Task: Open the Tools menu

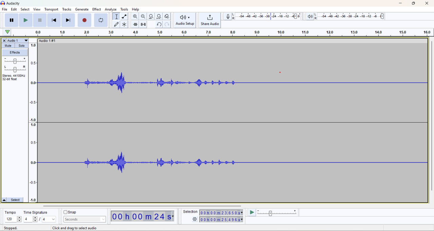Action: (x=124, y=10)
